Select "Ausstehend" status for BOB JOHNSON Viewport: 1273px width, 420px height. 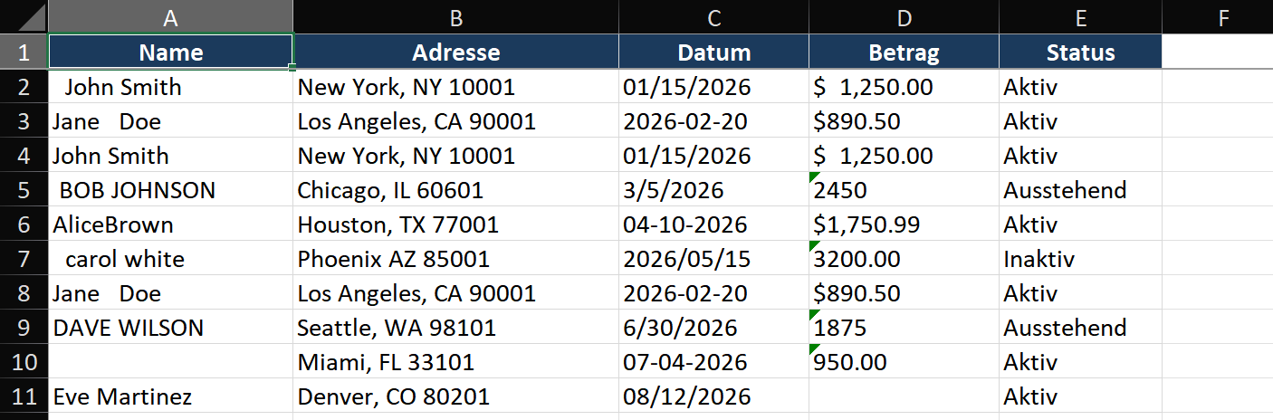click(1080, 189)
